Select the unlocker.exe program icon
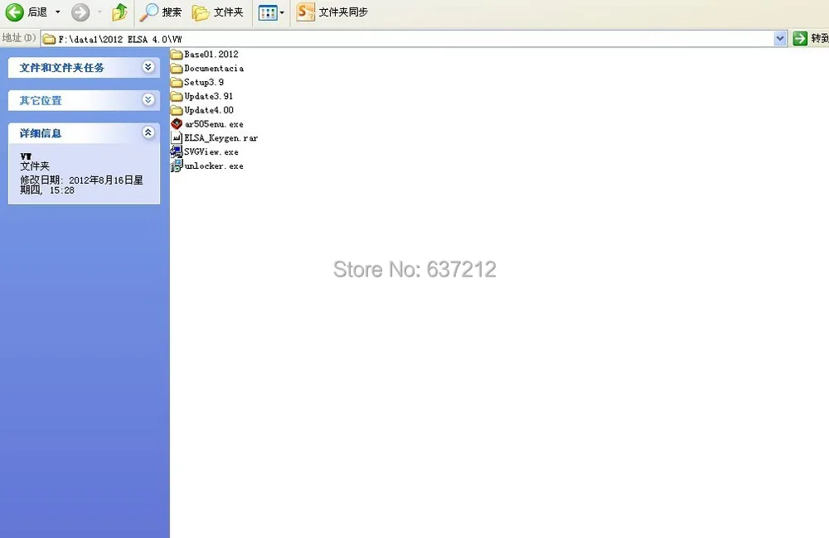 177,166
